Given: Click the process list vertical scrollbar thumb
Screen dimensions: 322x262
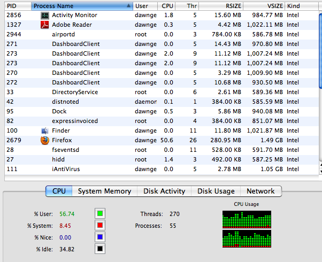Looking at the screenshot, I should [320, 51].
